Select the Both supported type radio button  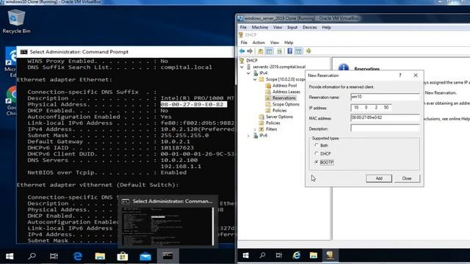(317, 145)
